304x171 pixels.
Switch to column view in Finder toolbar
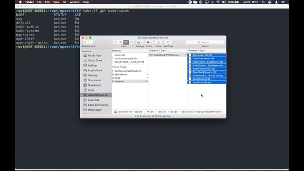coord(126,42)
